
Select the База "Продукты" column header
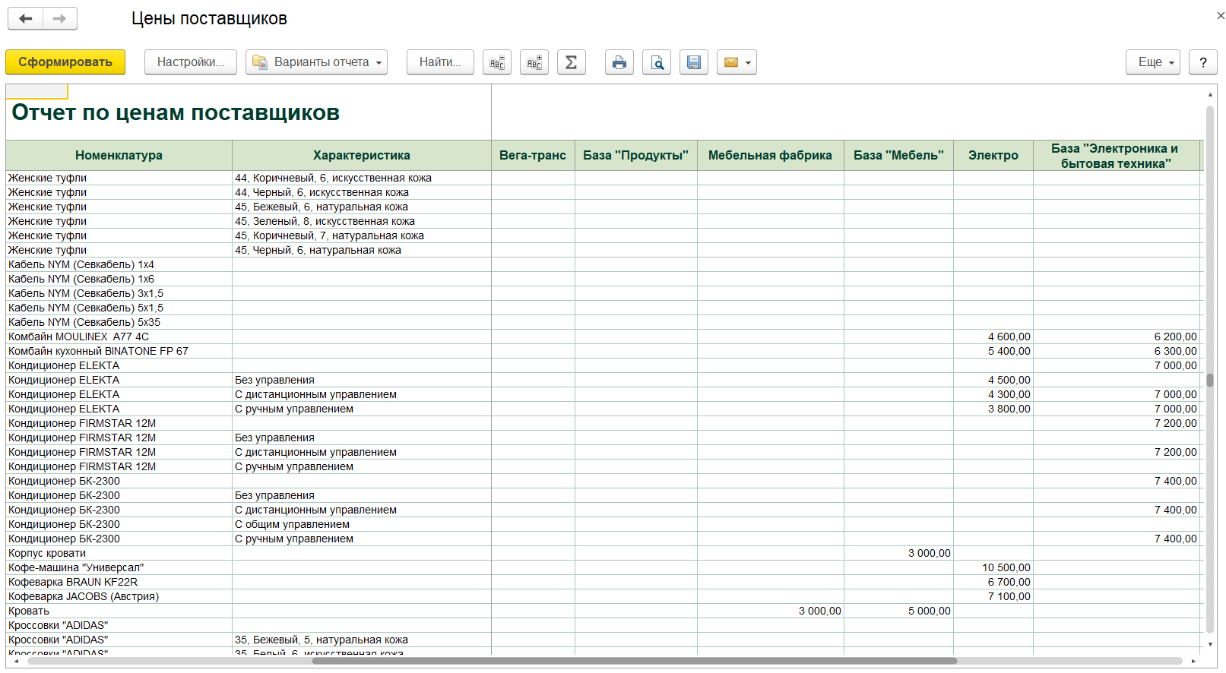[x=636, y=156]
